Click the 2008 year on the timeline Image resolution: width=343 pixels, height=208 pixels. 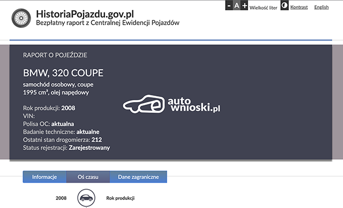click(61, 198)
